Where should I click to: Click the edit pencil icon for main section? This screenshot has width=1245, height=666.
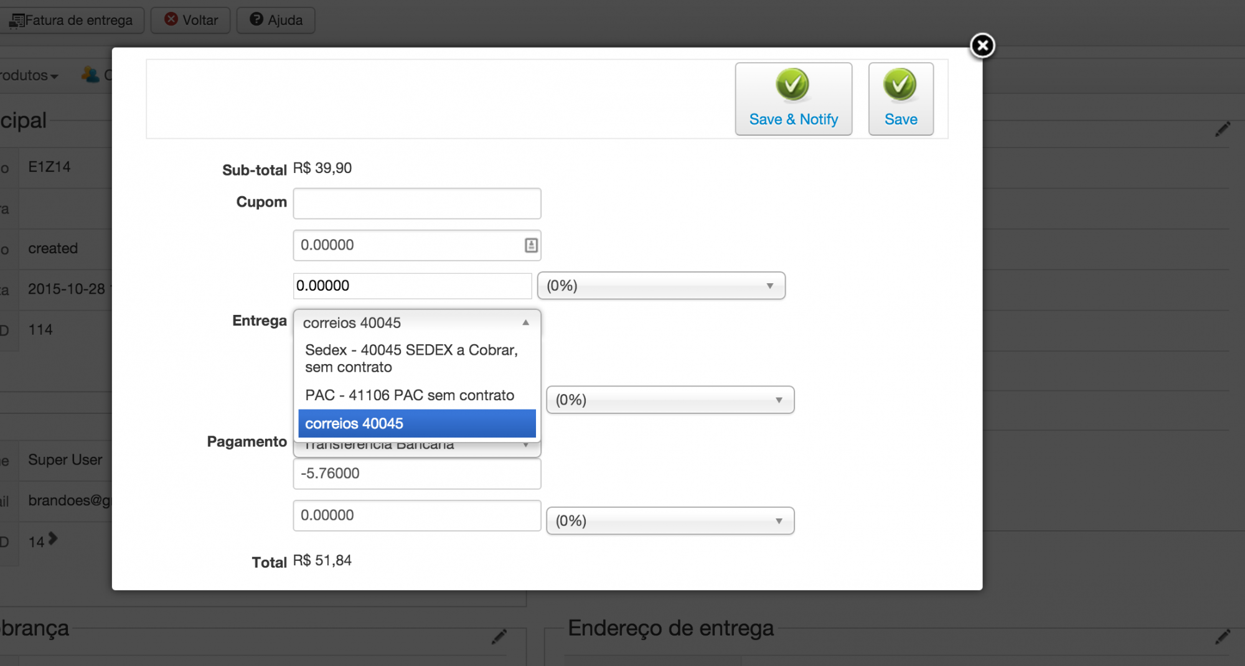point(1223,129)
